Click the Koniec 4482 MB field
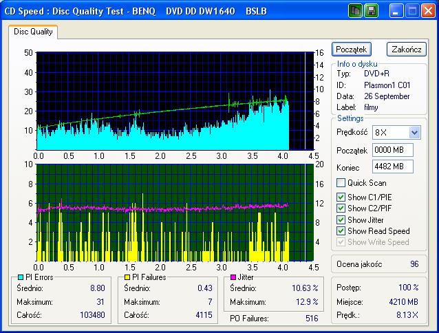This screenshot has width=439, height=333. point(392,166)
